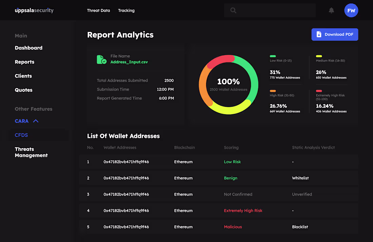Select CFDS under Other Features
Screen dimensions: 373x242
tap(21, 135)
